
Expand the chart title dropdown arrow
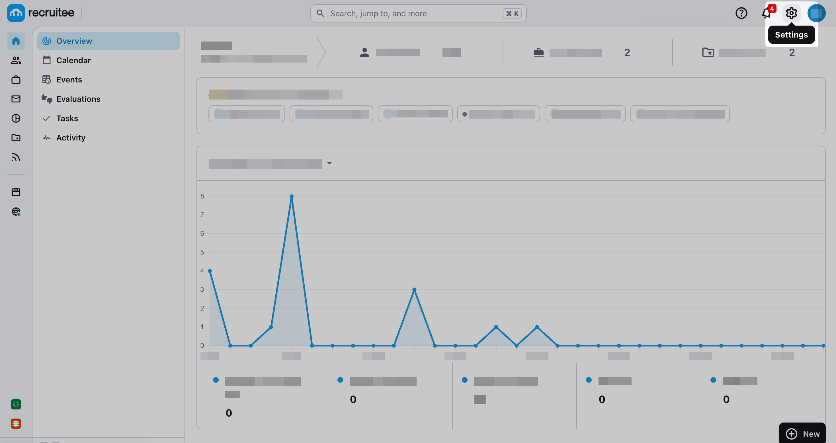point(329,163)
